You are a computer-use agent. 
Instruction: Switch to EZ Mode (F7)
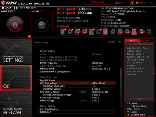(x=97, y=2)
